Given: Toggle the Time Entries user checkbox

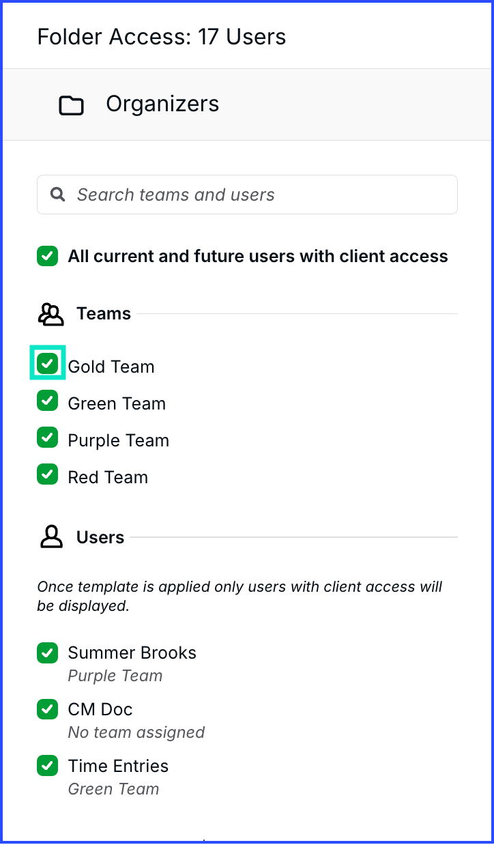Looking at the screenshot, I should [x=47, y=766].
